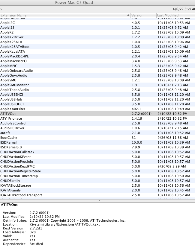This screenshot has height=248, width=195.
Task: Click the pane split handle above the details area
Action: [99, 201]
